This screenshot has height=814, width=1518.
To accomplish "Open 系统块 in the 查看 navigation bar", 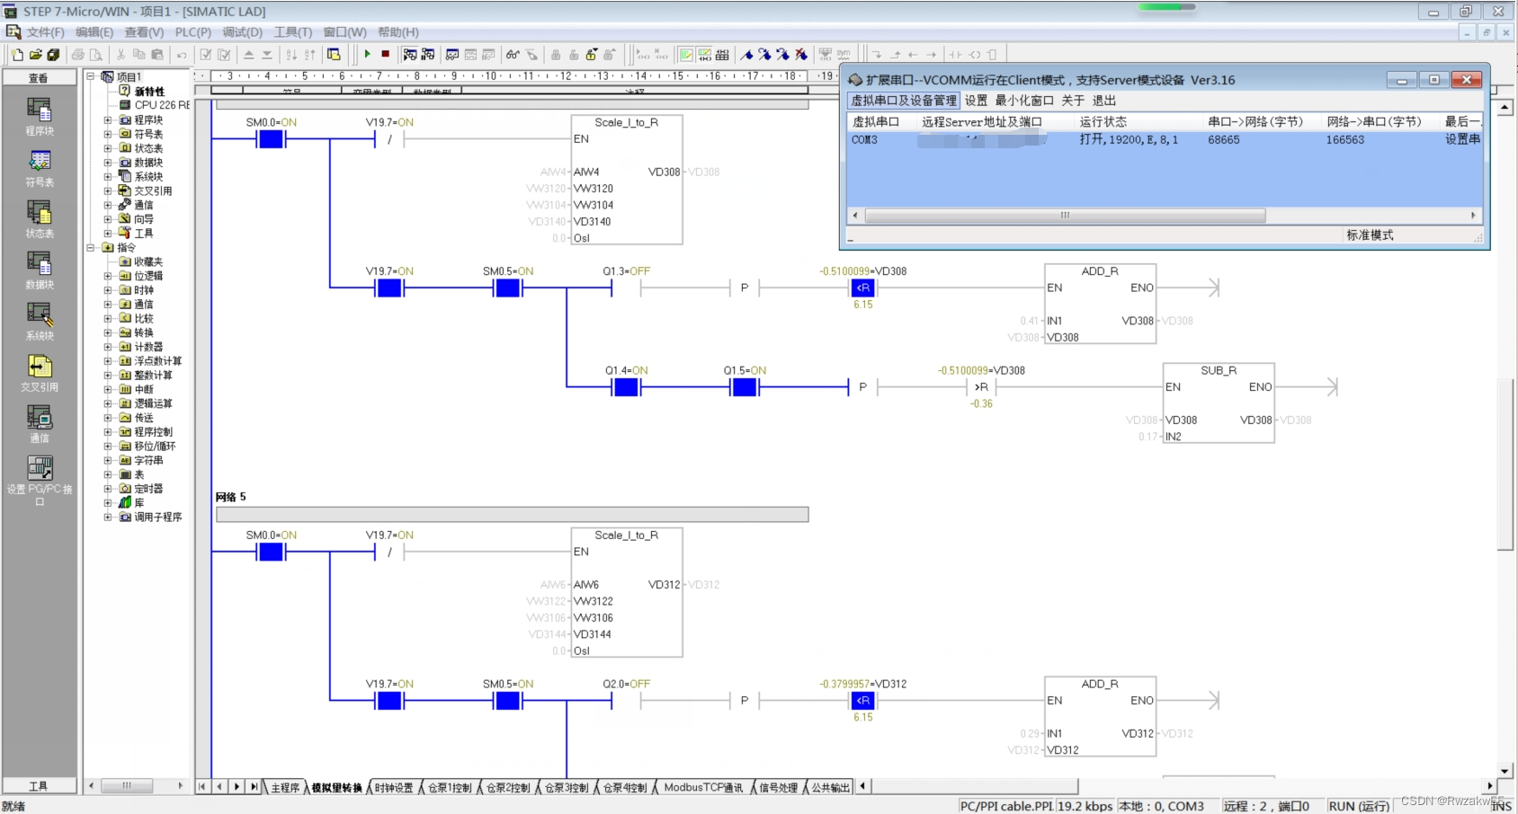I will 40,322.
